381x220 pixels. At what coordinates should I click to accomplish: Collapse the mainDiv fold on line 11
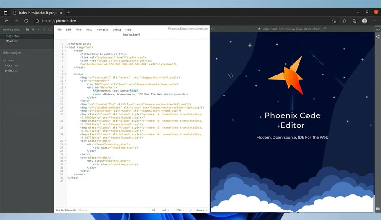point(65,81)
